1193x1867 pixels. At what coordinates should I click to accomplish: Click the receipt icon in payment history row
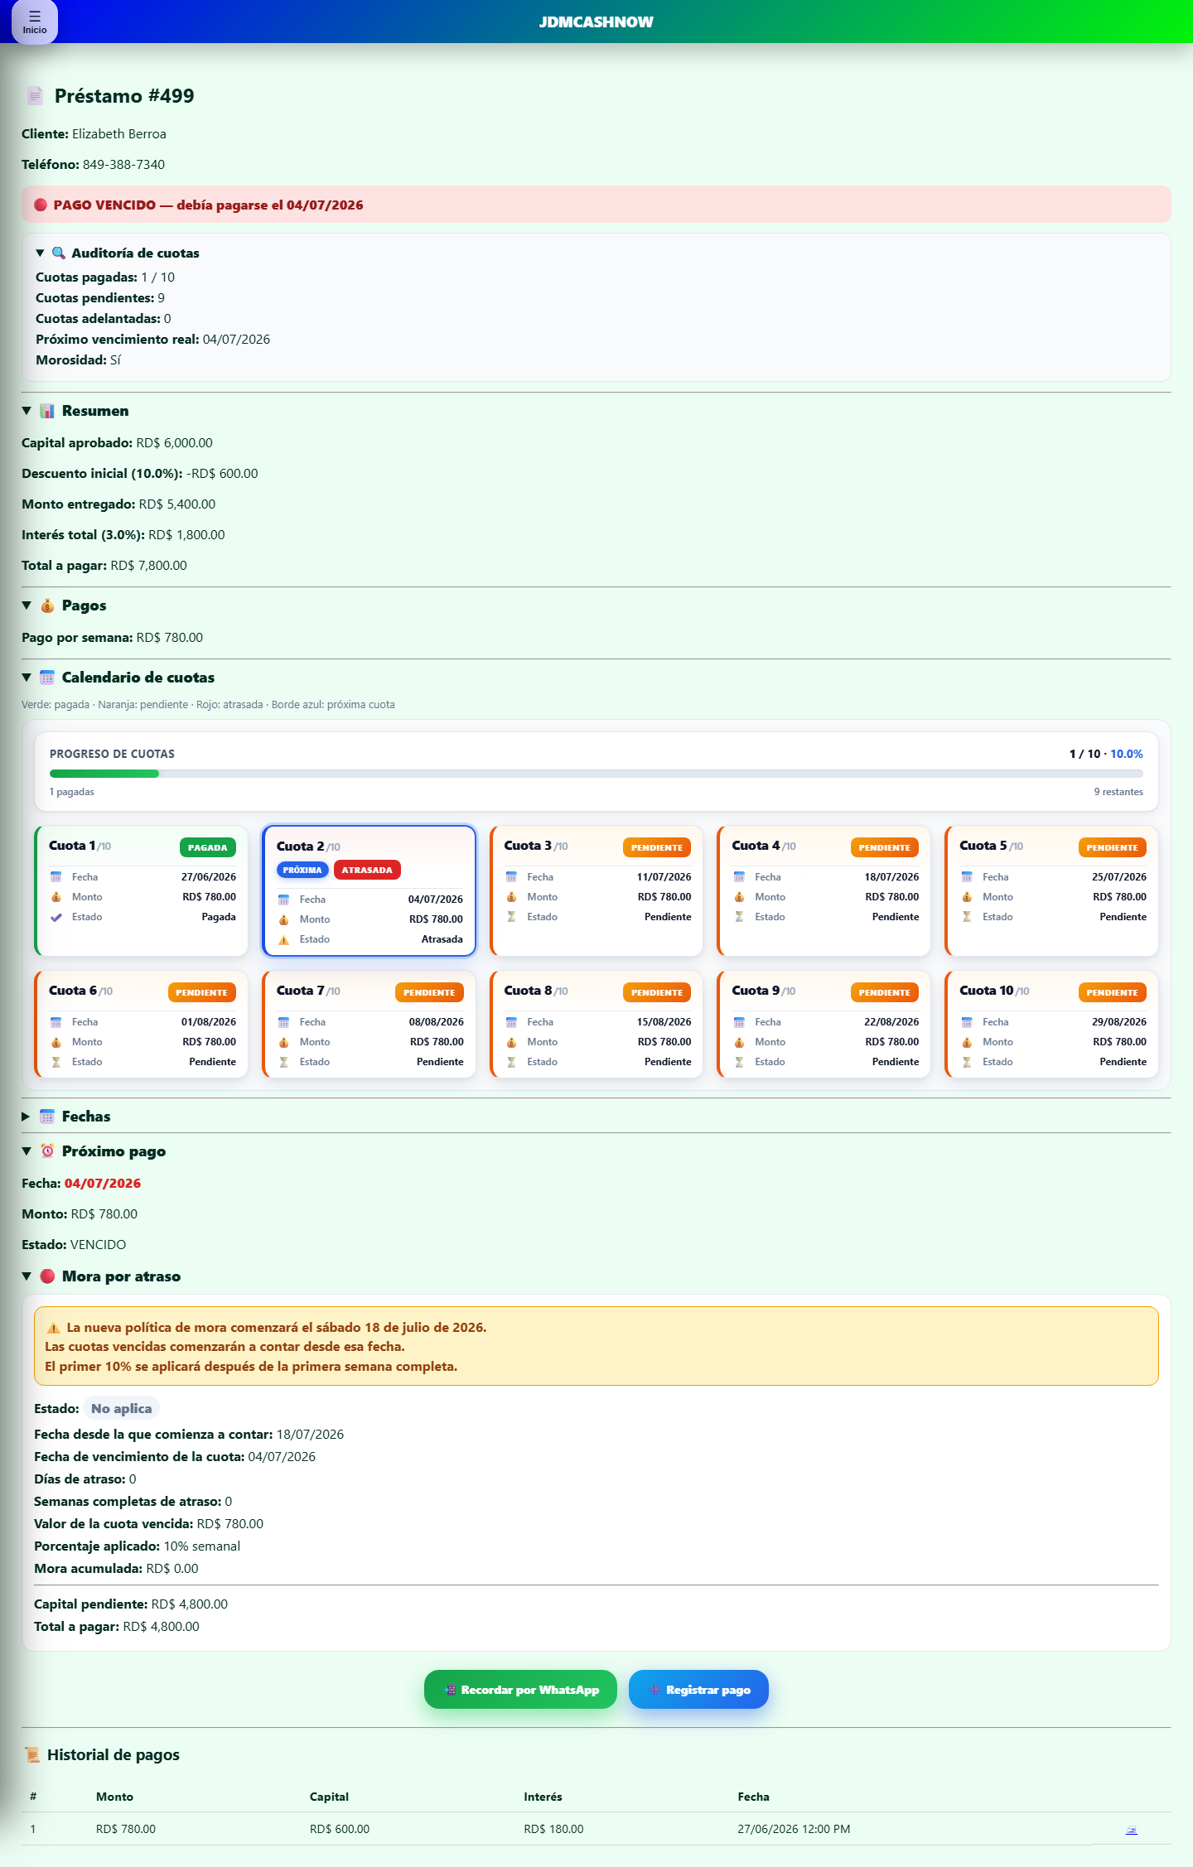(x=1131, y=1829)
